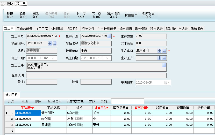Open the 生产计划详细 tab
The image size is (215, 135).
coord(107,29)
